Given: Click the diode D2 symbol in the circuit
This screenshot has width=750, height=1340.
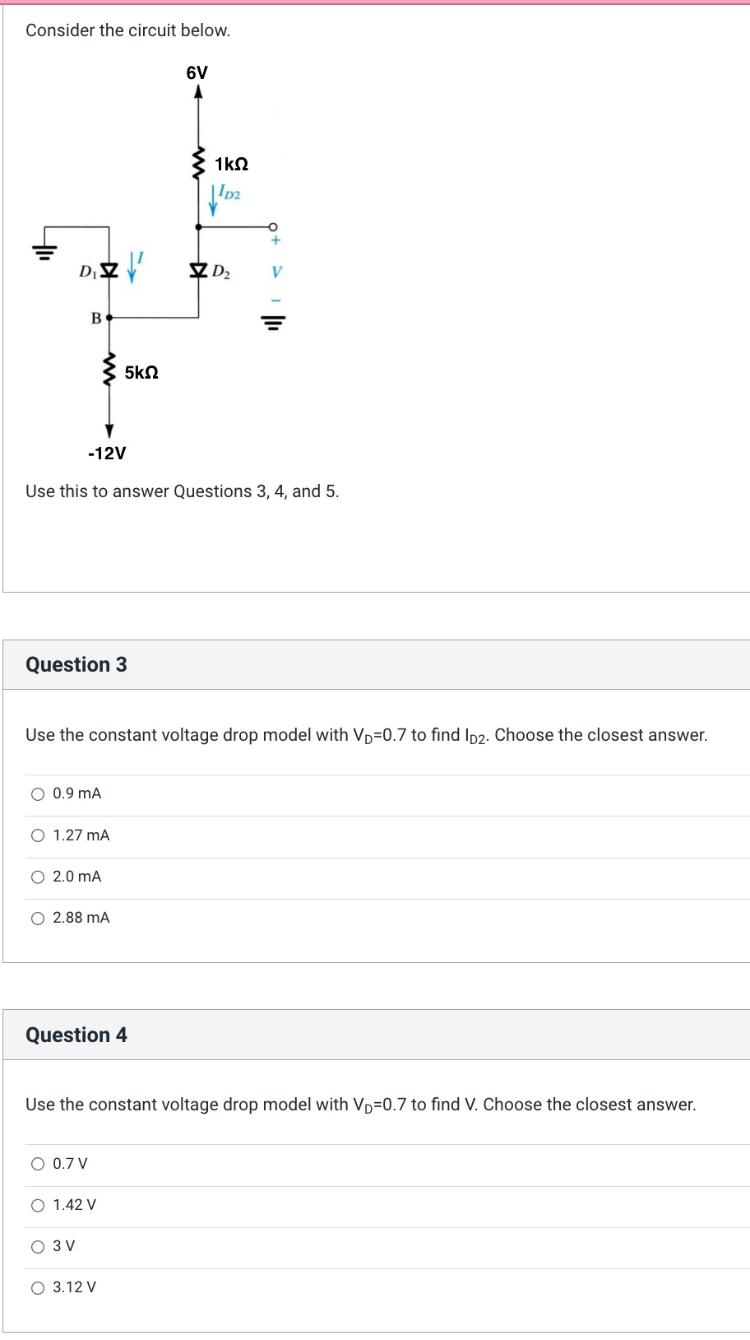Looking at the screenshot, I should [197, 270].
